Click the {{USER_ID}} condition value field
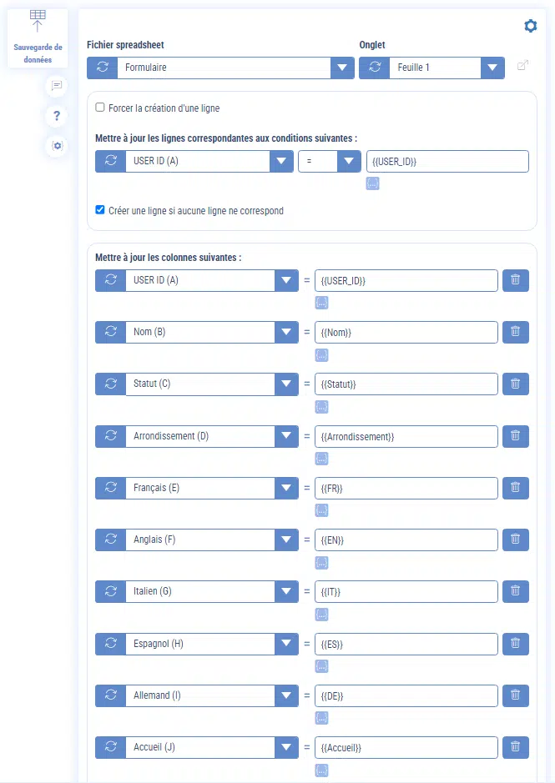 447,162
